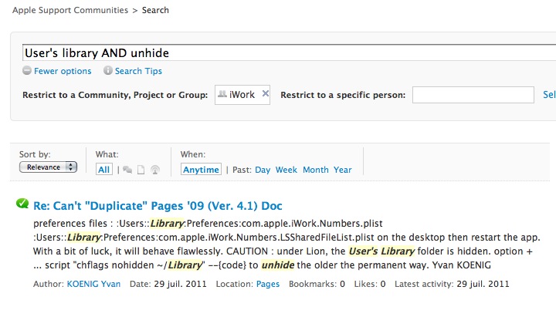Click the Likes: 0 text
This screenshot has height=317, width=556.
[370, 284]
